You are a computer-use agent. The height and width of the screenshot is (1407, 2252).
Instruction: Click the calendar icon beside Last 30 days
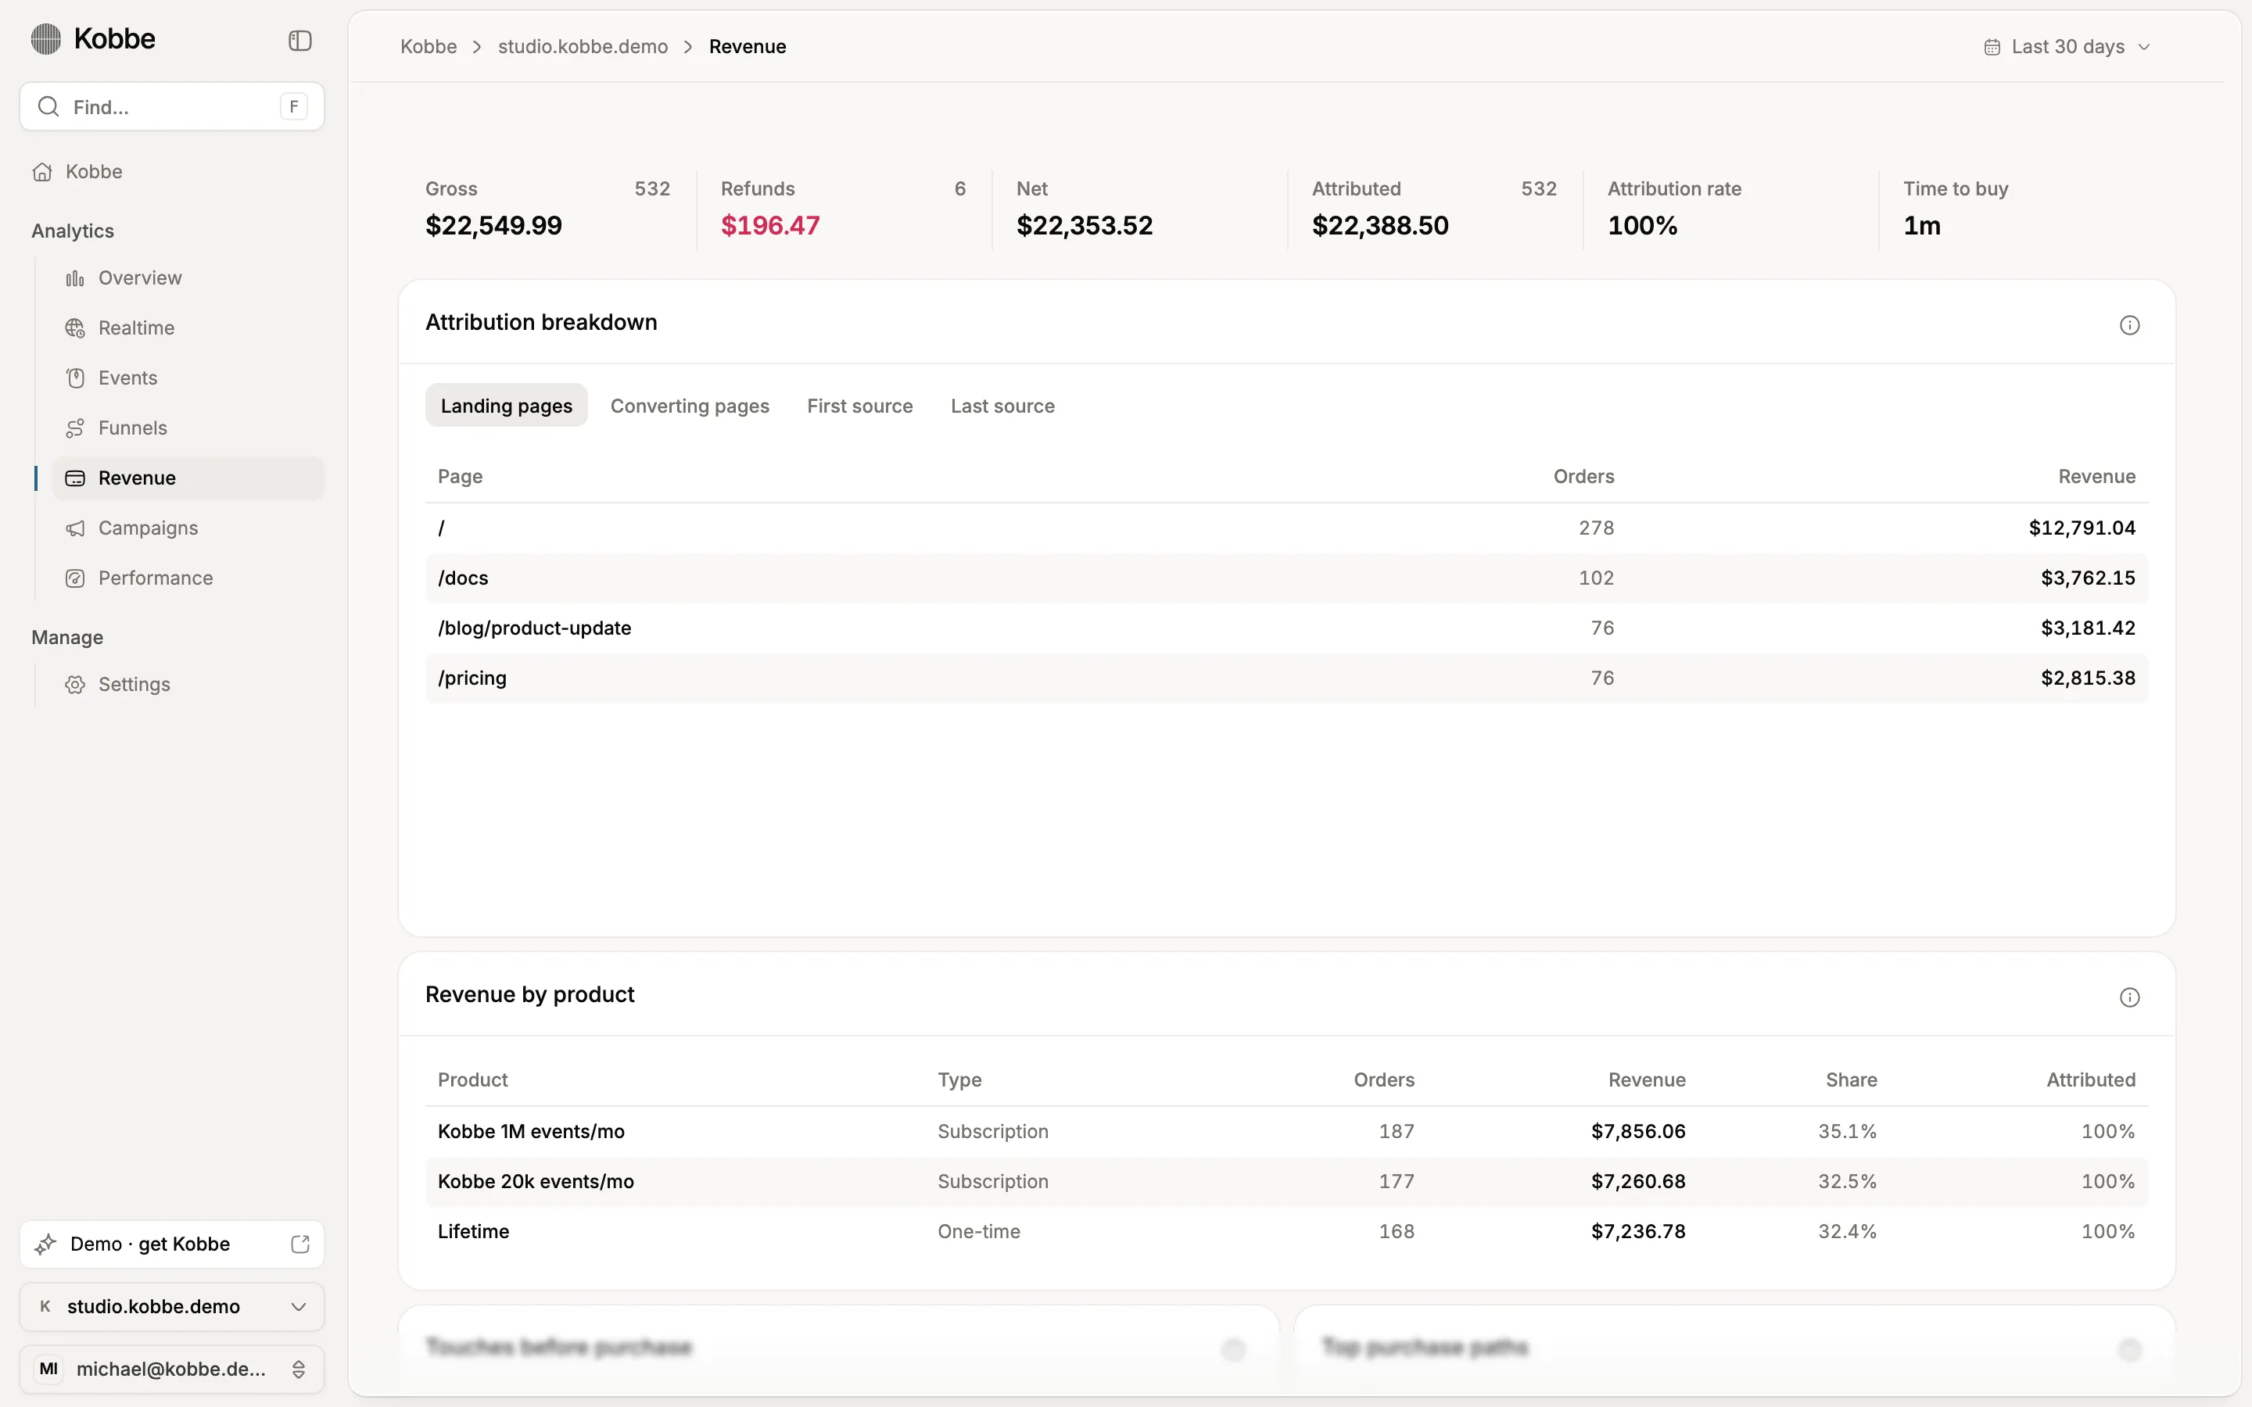tap(1992, 48)
